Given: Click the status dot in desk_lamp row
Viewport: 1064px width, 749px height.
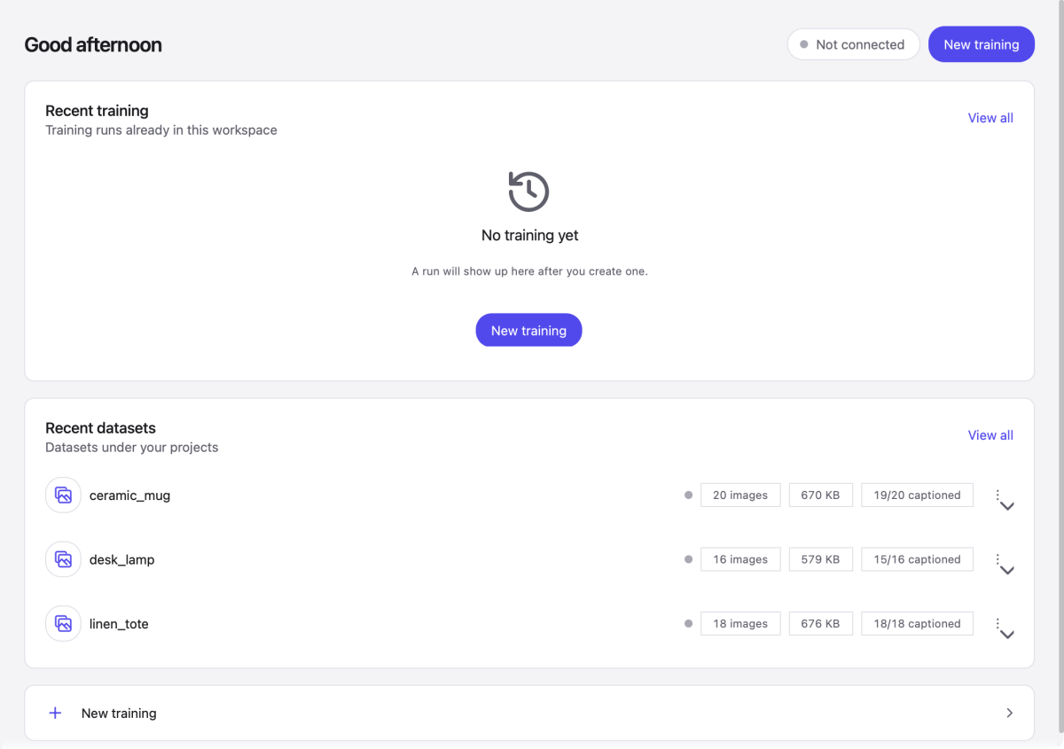Looking at the screenshot, I should (688, 559).
